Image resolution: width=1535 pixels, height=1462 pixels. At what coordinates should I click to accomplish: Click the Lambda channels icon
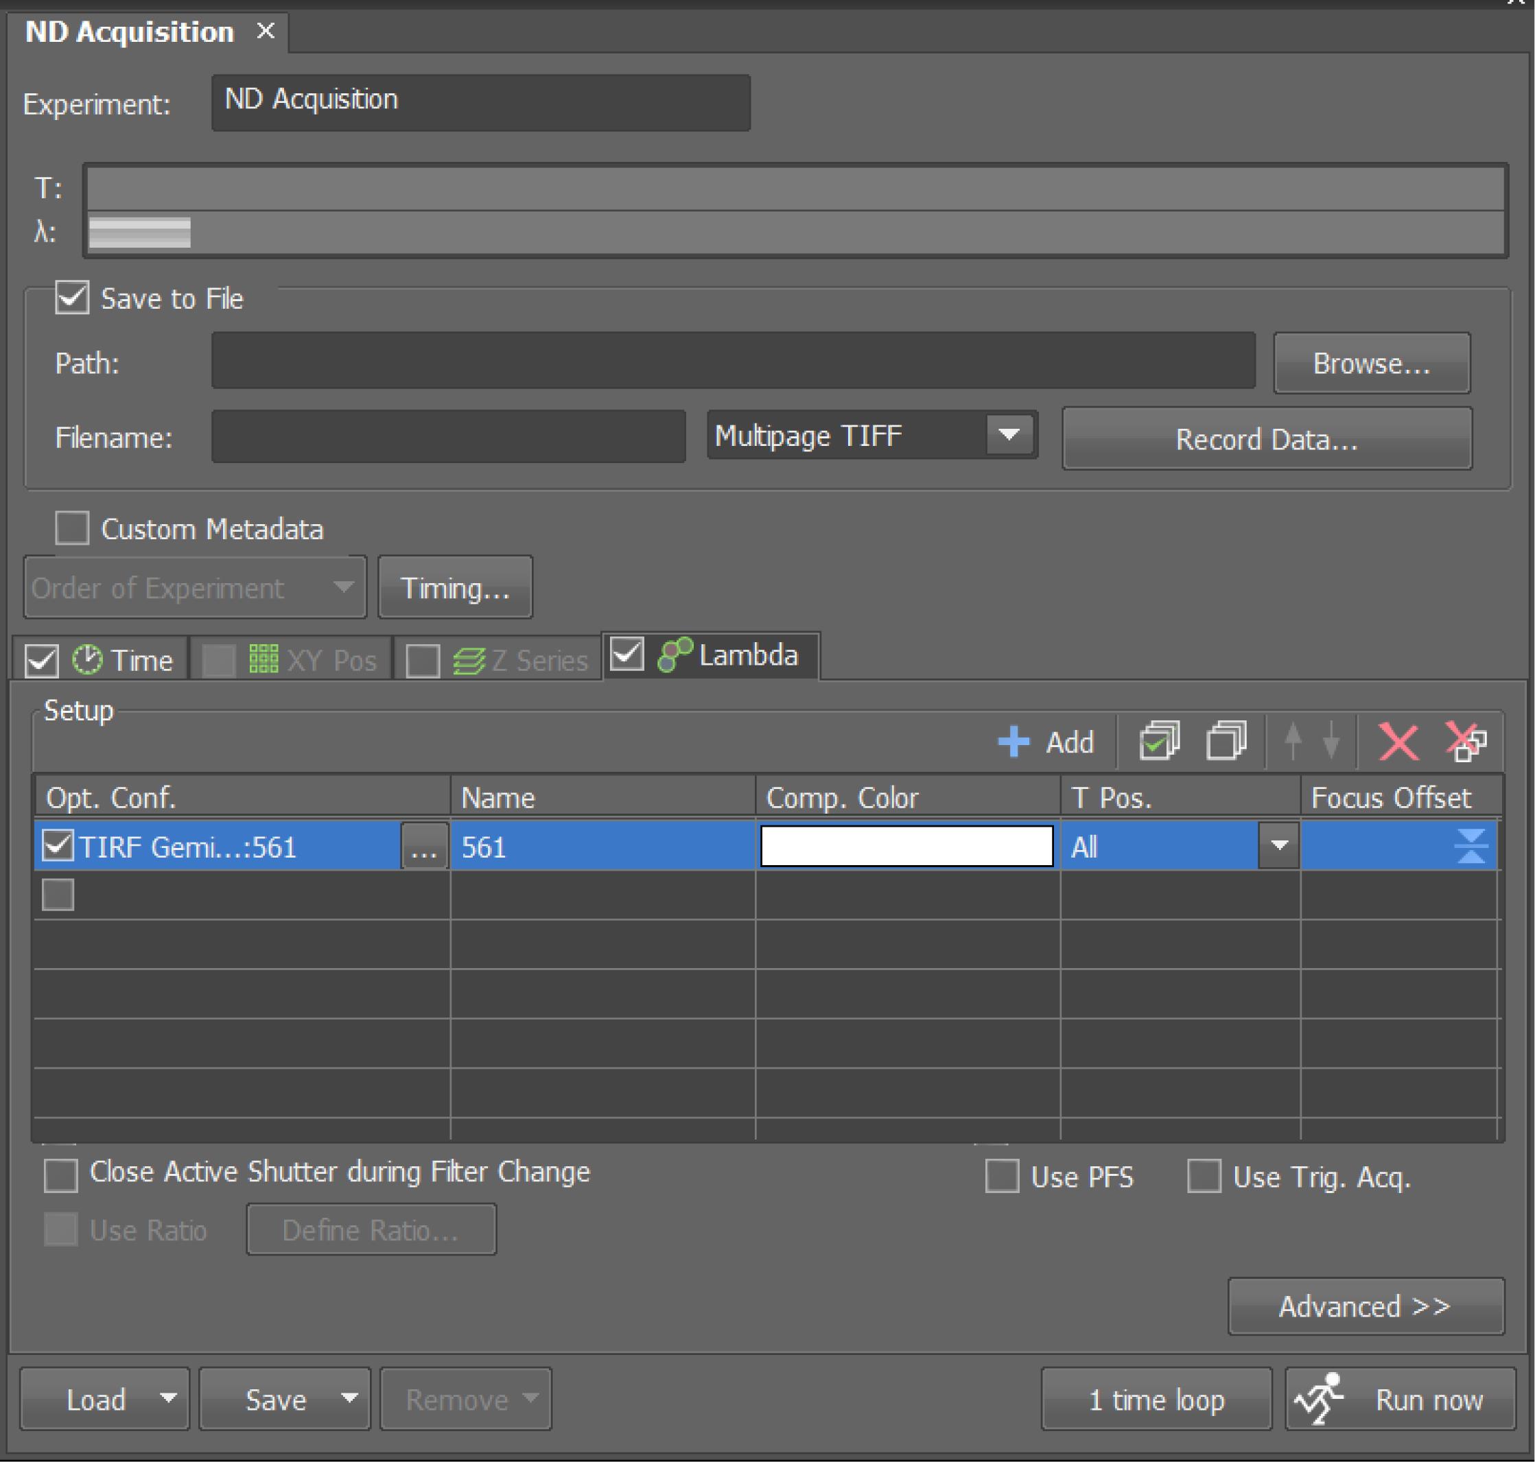point(675,655)
